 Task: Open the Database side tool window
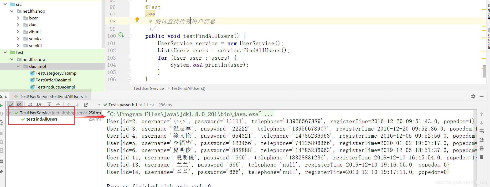pyautogui.click(x=488, y=39)
